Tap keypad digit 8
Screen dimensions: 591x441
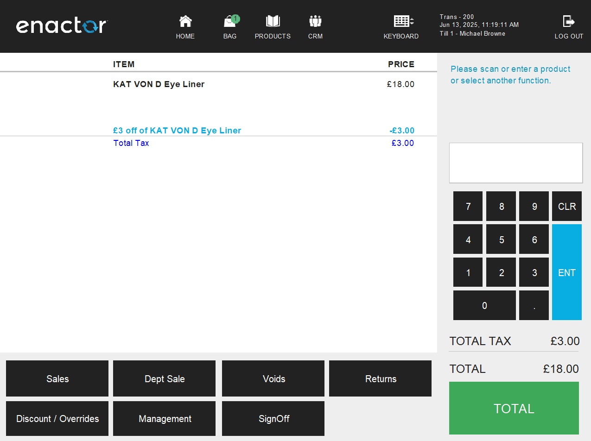tap(501, 206)
